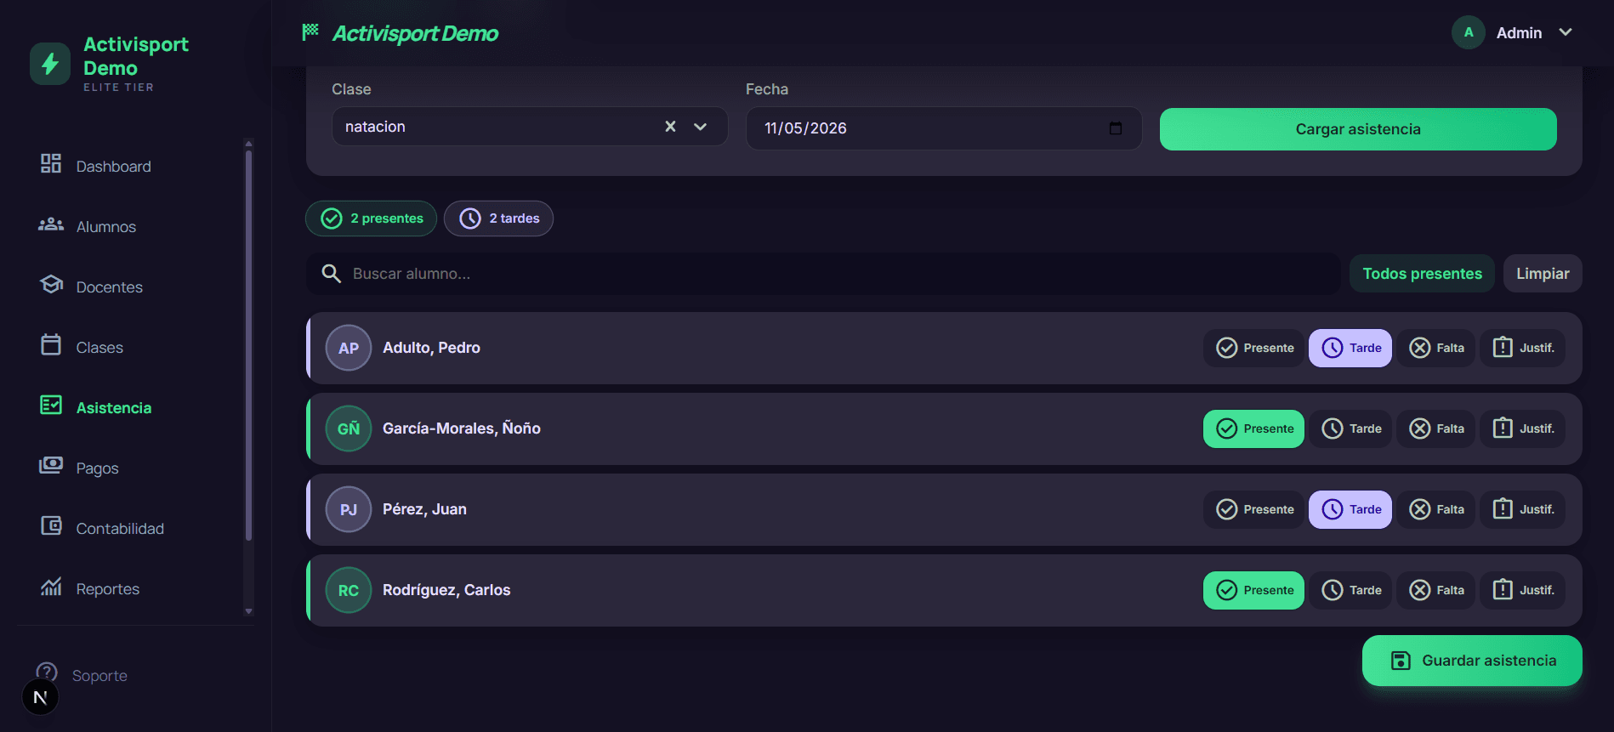Viewport: 1614px width, 732px height.
Task: Clear the natacion class selection
Action: [x=670, y=127]
